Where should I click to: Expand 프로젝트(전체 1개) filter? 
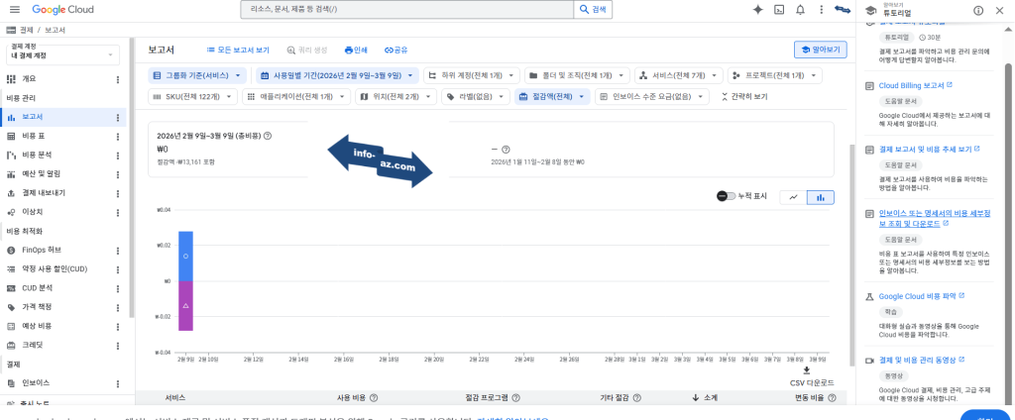[774, 75]
